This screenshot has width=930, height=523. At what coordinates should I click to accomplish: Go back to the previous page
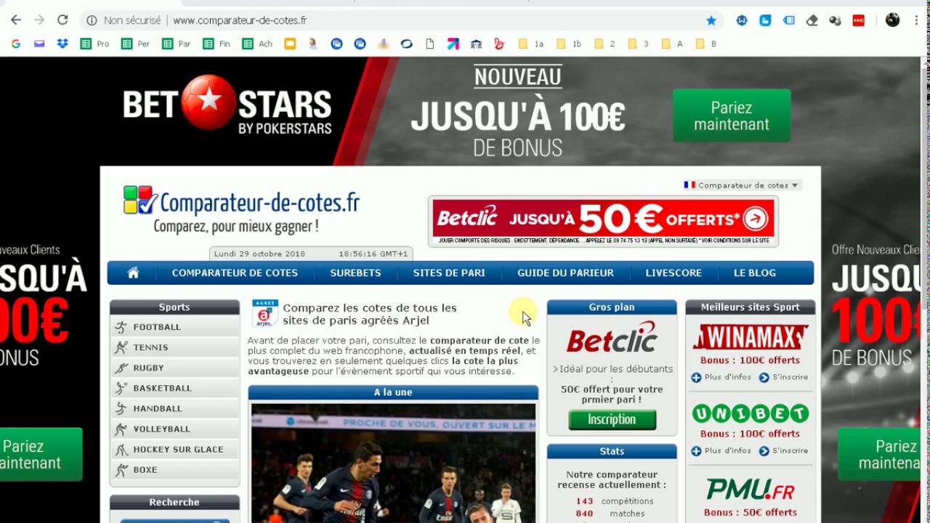16,20
